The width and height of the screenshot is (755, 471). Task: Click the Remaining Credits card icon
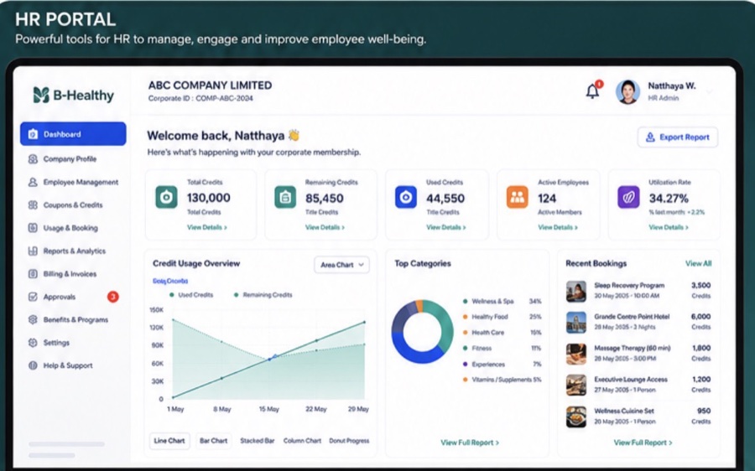(285, 197)
